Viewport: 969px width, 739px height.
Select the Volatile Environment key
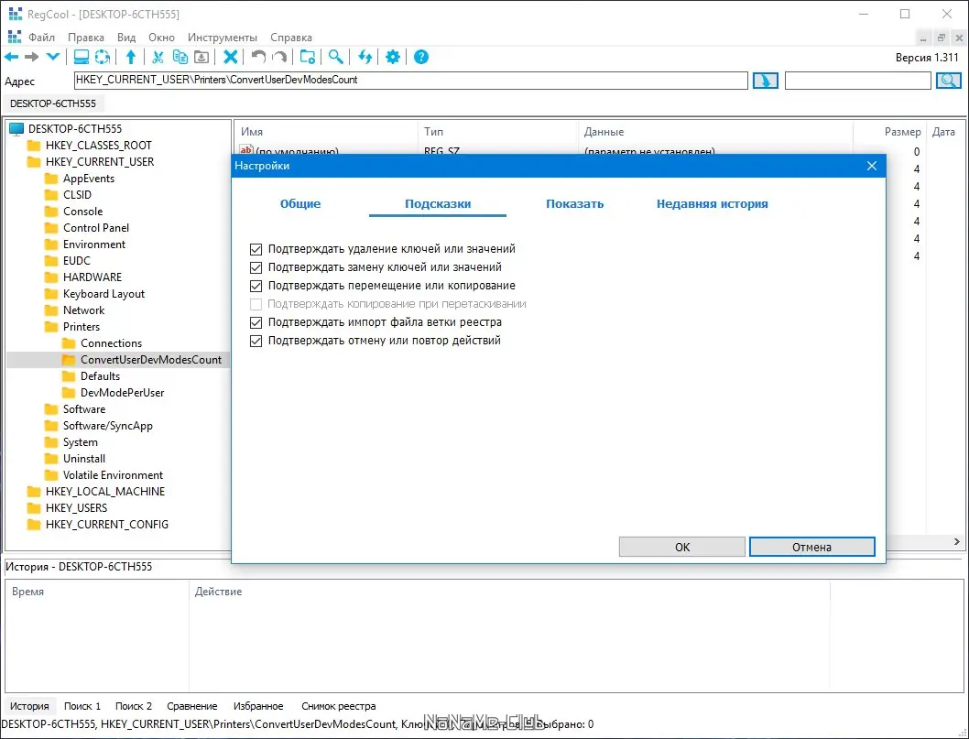(x=113, y=474)
